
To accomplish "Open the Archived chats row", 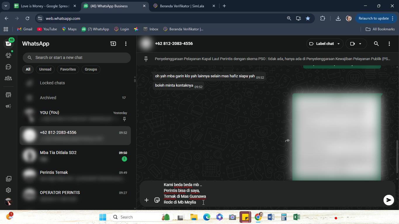I will pos(75,98).
